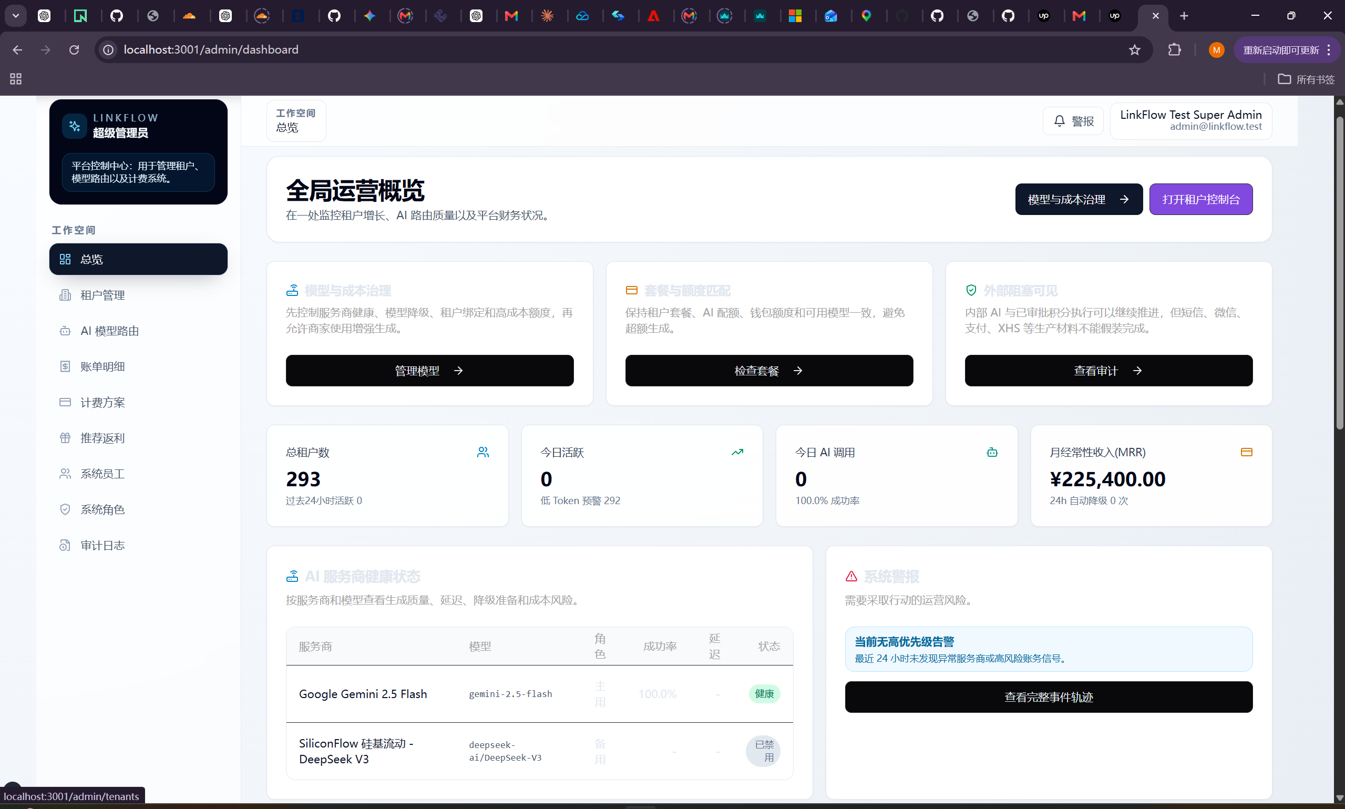This screenshot has height=809, width=1345.
Task: Click the 服务商 column header
Action: click(x=315, y=646)
